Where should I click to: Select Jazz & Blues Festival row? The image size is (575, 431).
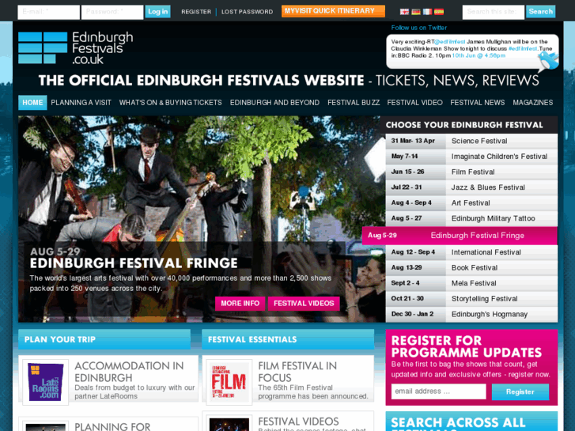471,187
